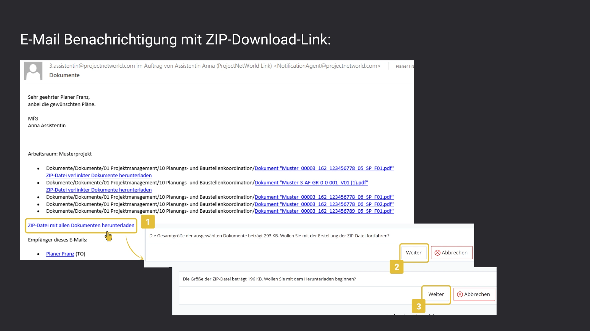Open document Muster_00003_162_123456789_05_SP_F01.pdf
Viewport: 590px width, 331px height.
tap(324, 211)
